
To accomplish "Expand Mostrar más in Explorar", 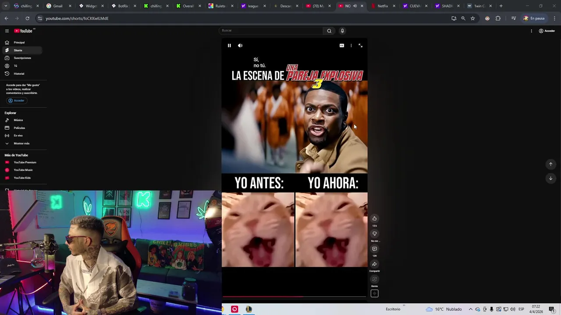I will point(21,143).
